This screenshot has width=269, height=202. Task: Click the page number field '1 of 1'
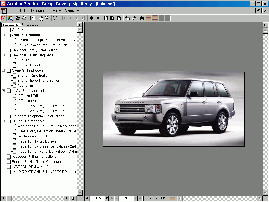126,198
